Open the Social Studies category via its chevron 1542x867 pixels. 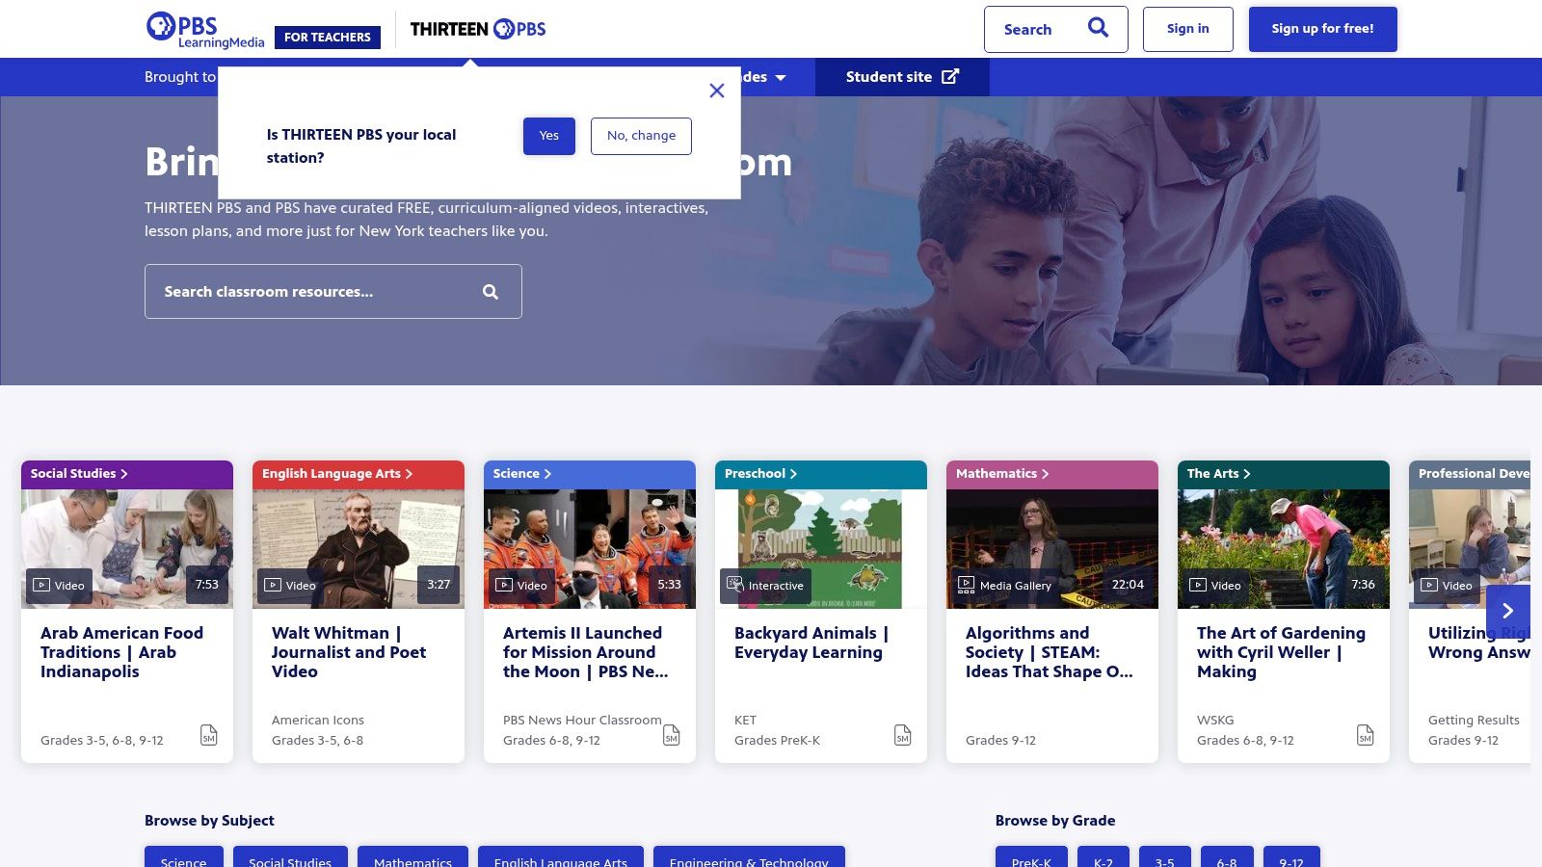(123, 473)
